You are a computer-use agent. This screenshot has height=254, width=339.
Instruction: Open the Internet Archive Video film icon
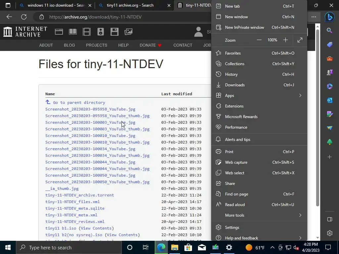click(87, 32)
